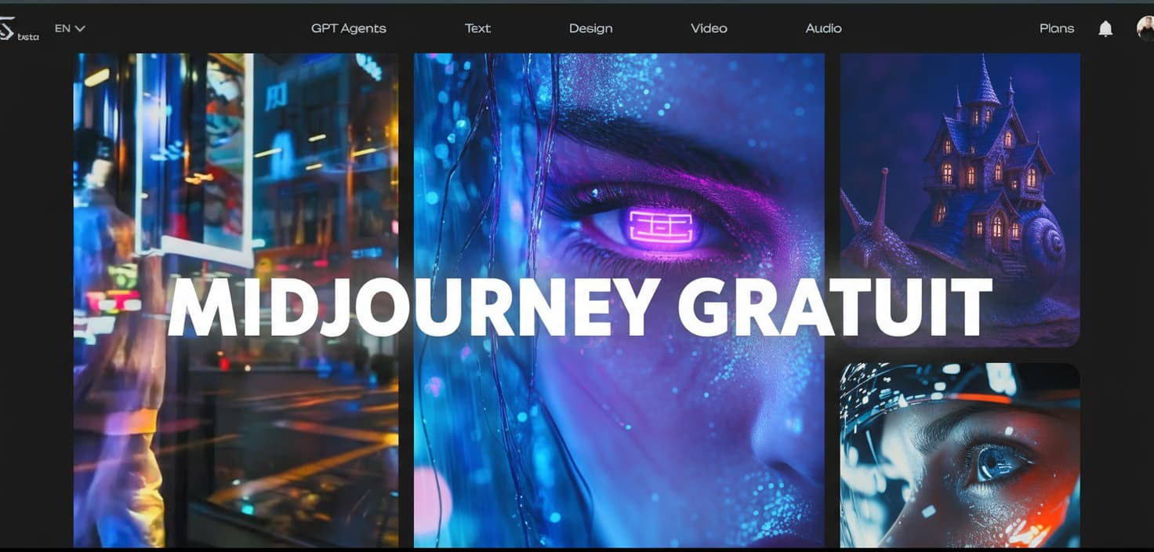Click the site logo in top-left corner
This screenshot has height=552, width=1154.
[17, 30]
